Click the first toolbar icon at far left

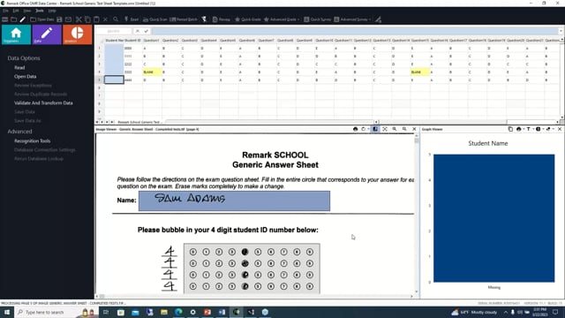click(x=5, y=19)
